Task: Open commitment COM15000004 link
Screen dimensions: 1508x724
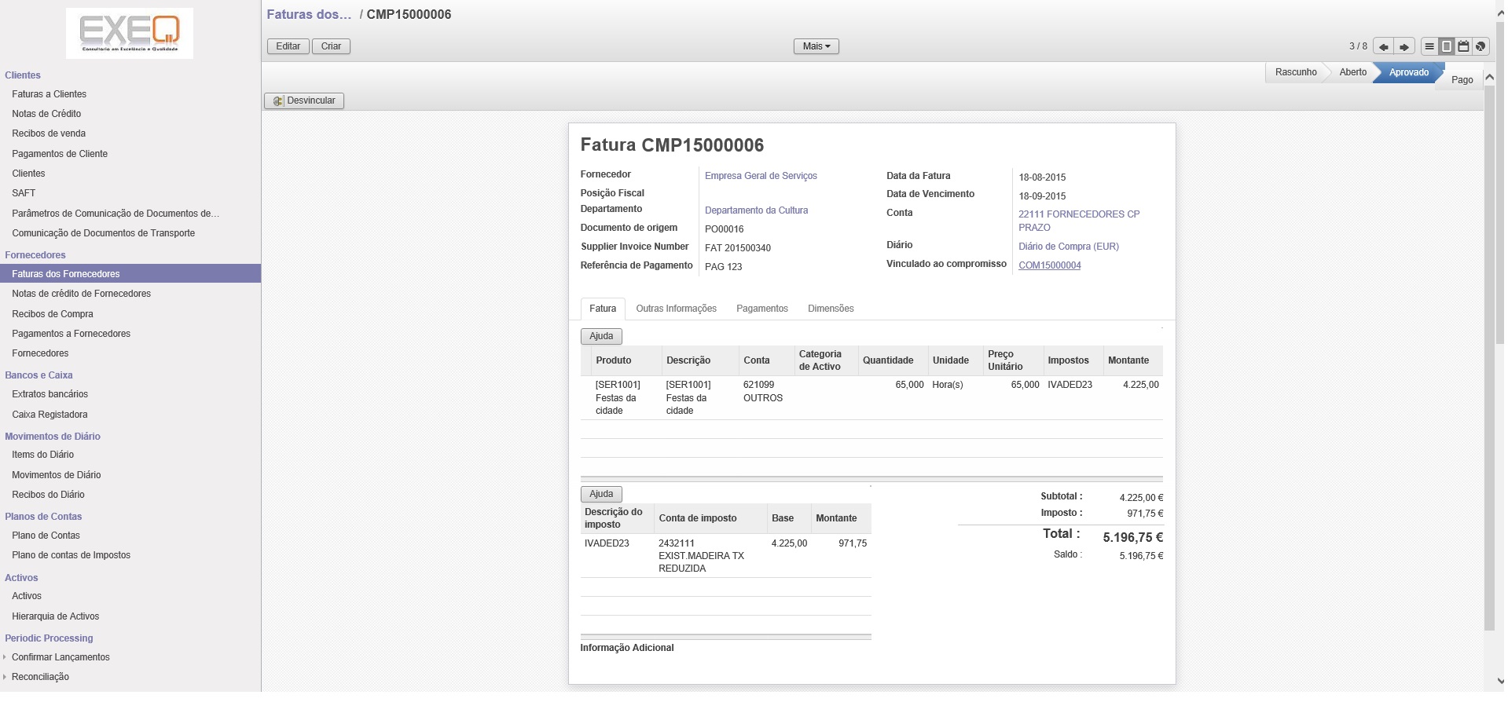Action: click(1050, 265)
